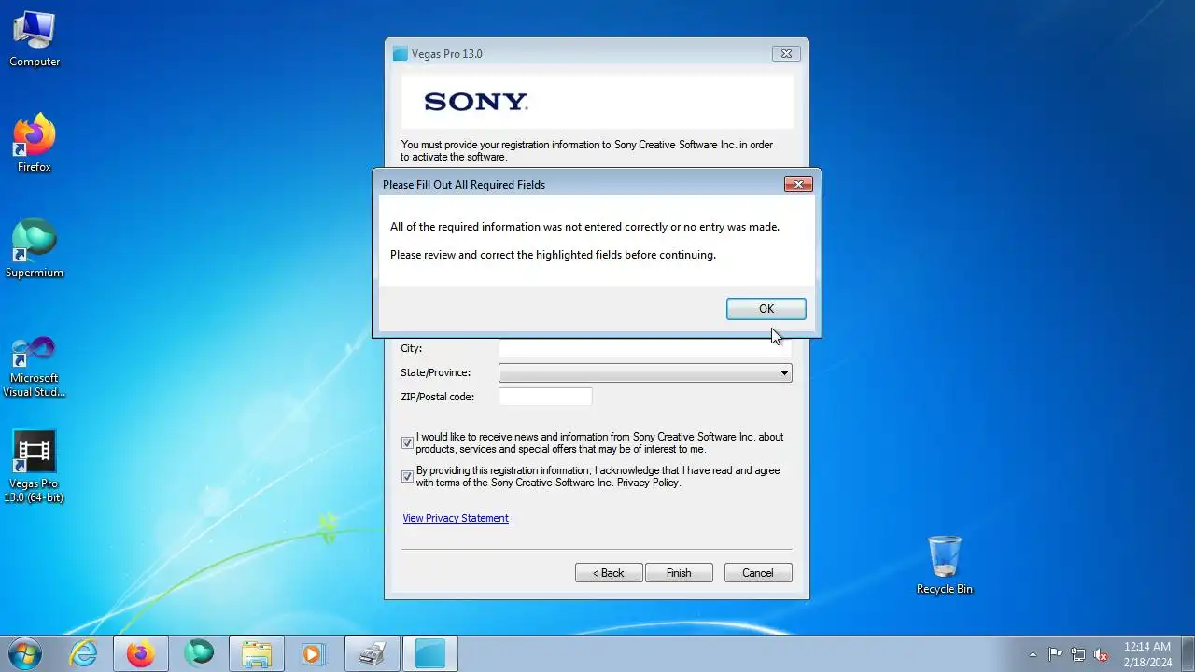The height and width of the screenshot is (672, 1195).
Task: Close the Please Fill Out All Required Fields dialog
Action: pyautogui.click(x=798, y=185)
